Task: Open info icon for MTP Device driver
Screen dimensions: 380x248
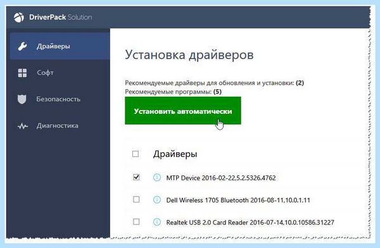Action: point(157,178)
